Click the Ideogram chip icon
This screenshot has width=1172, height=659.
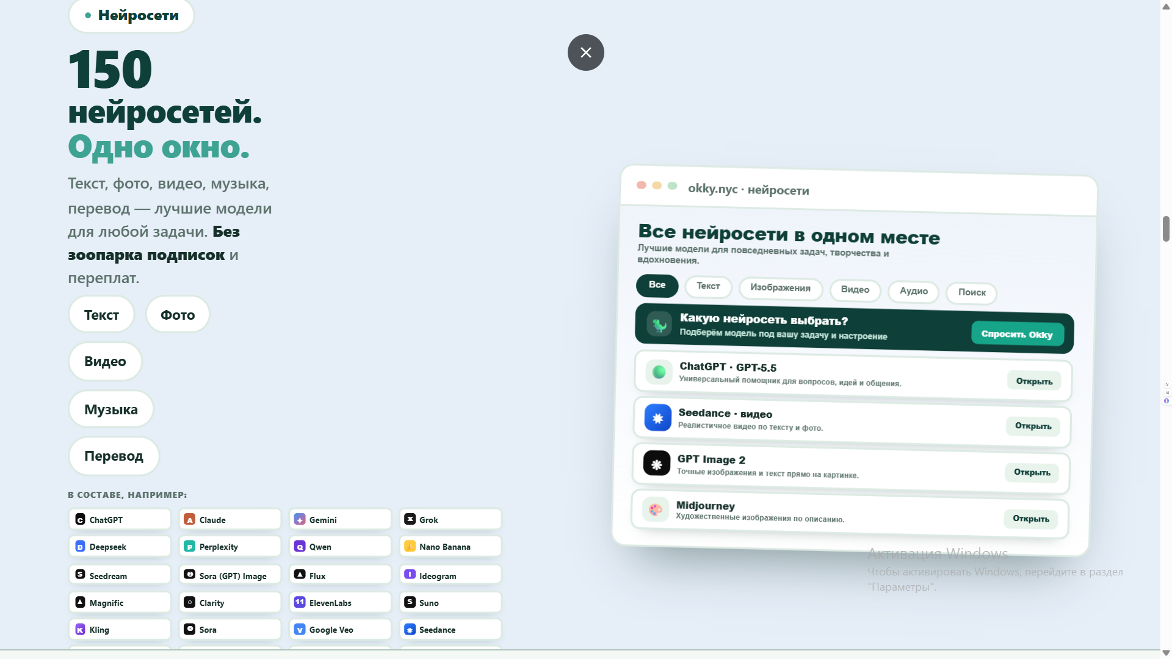[x=410, y=574]
